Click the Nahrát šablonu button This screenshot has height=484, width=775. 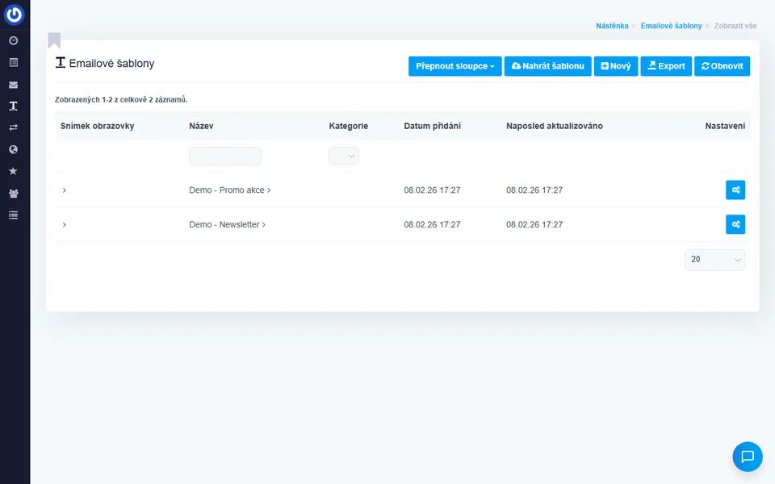547,66
